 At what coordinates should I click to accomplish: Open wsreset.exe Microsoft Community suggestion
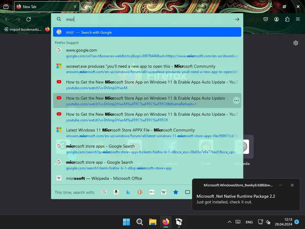tap(147, 69)
